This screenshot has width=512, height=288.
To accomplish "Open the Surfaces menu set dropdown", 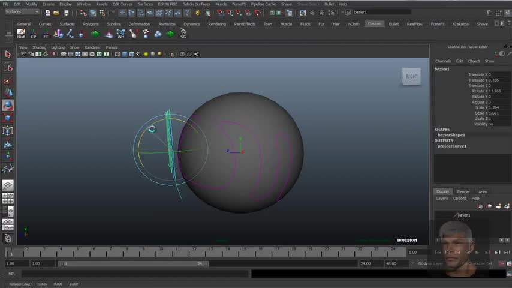I will coord(22,12).
